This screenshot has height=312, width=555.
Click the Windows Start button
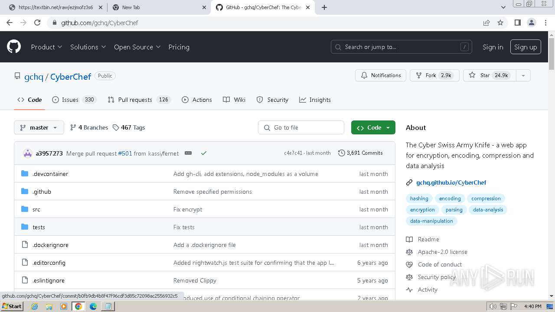coord(12,306)
